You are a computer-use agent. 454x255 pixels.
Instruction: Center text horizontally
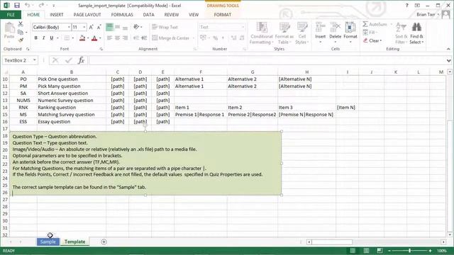pos(117,38)
